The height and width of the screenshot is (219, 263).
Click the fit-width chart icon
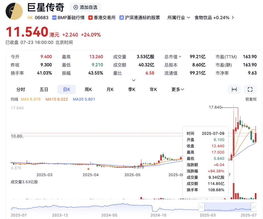234,89
